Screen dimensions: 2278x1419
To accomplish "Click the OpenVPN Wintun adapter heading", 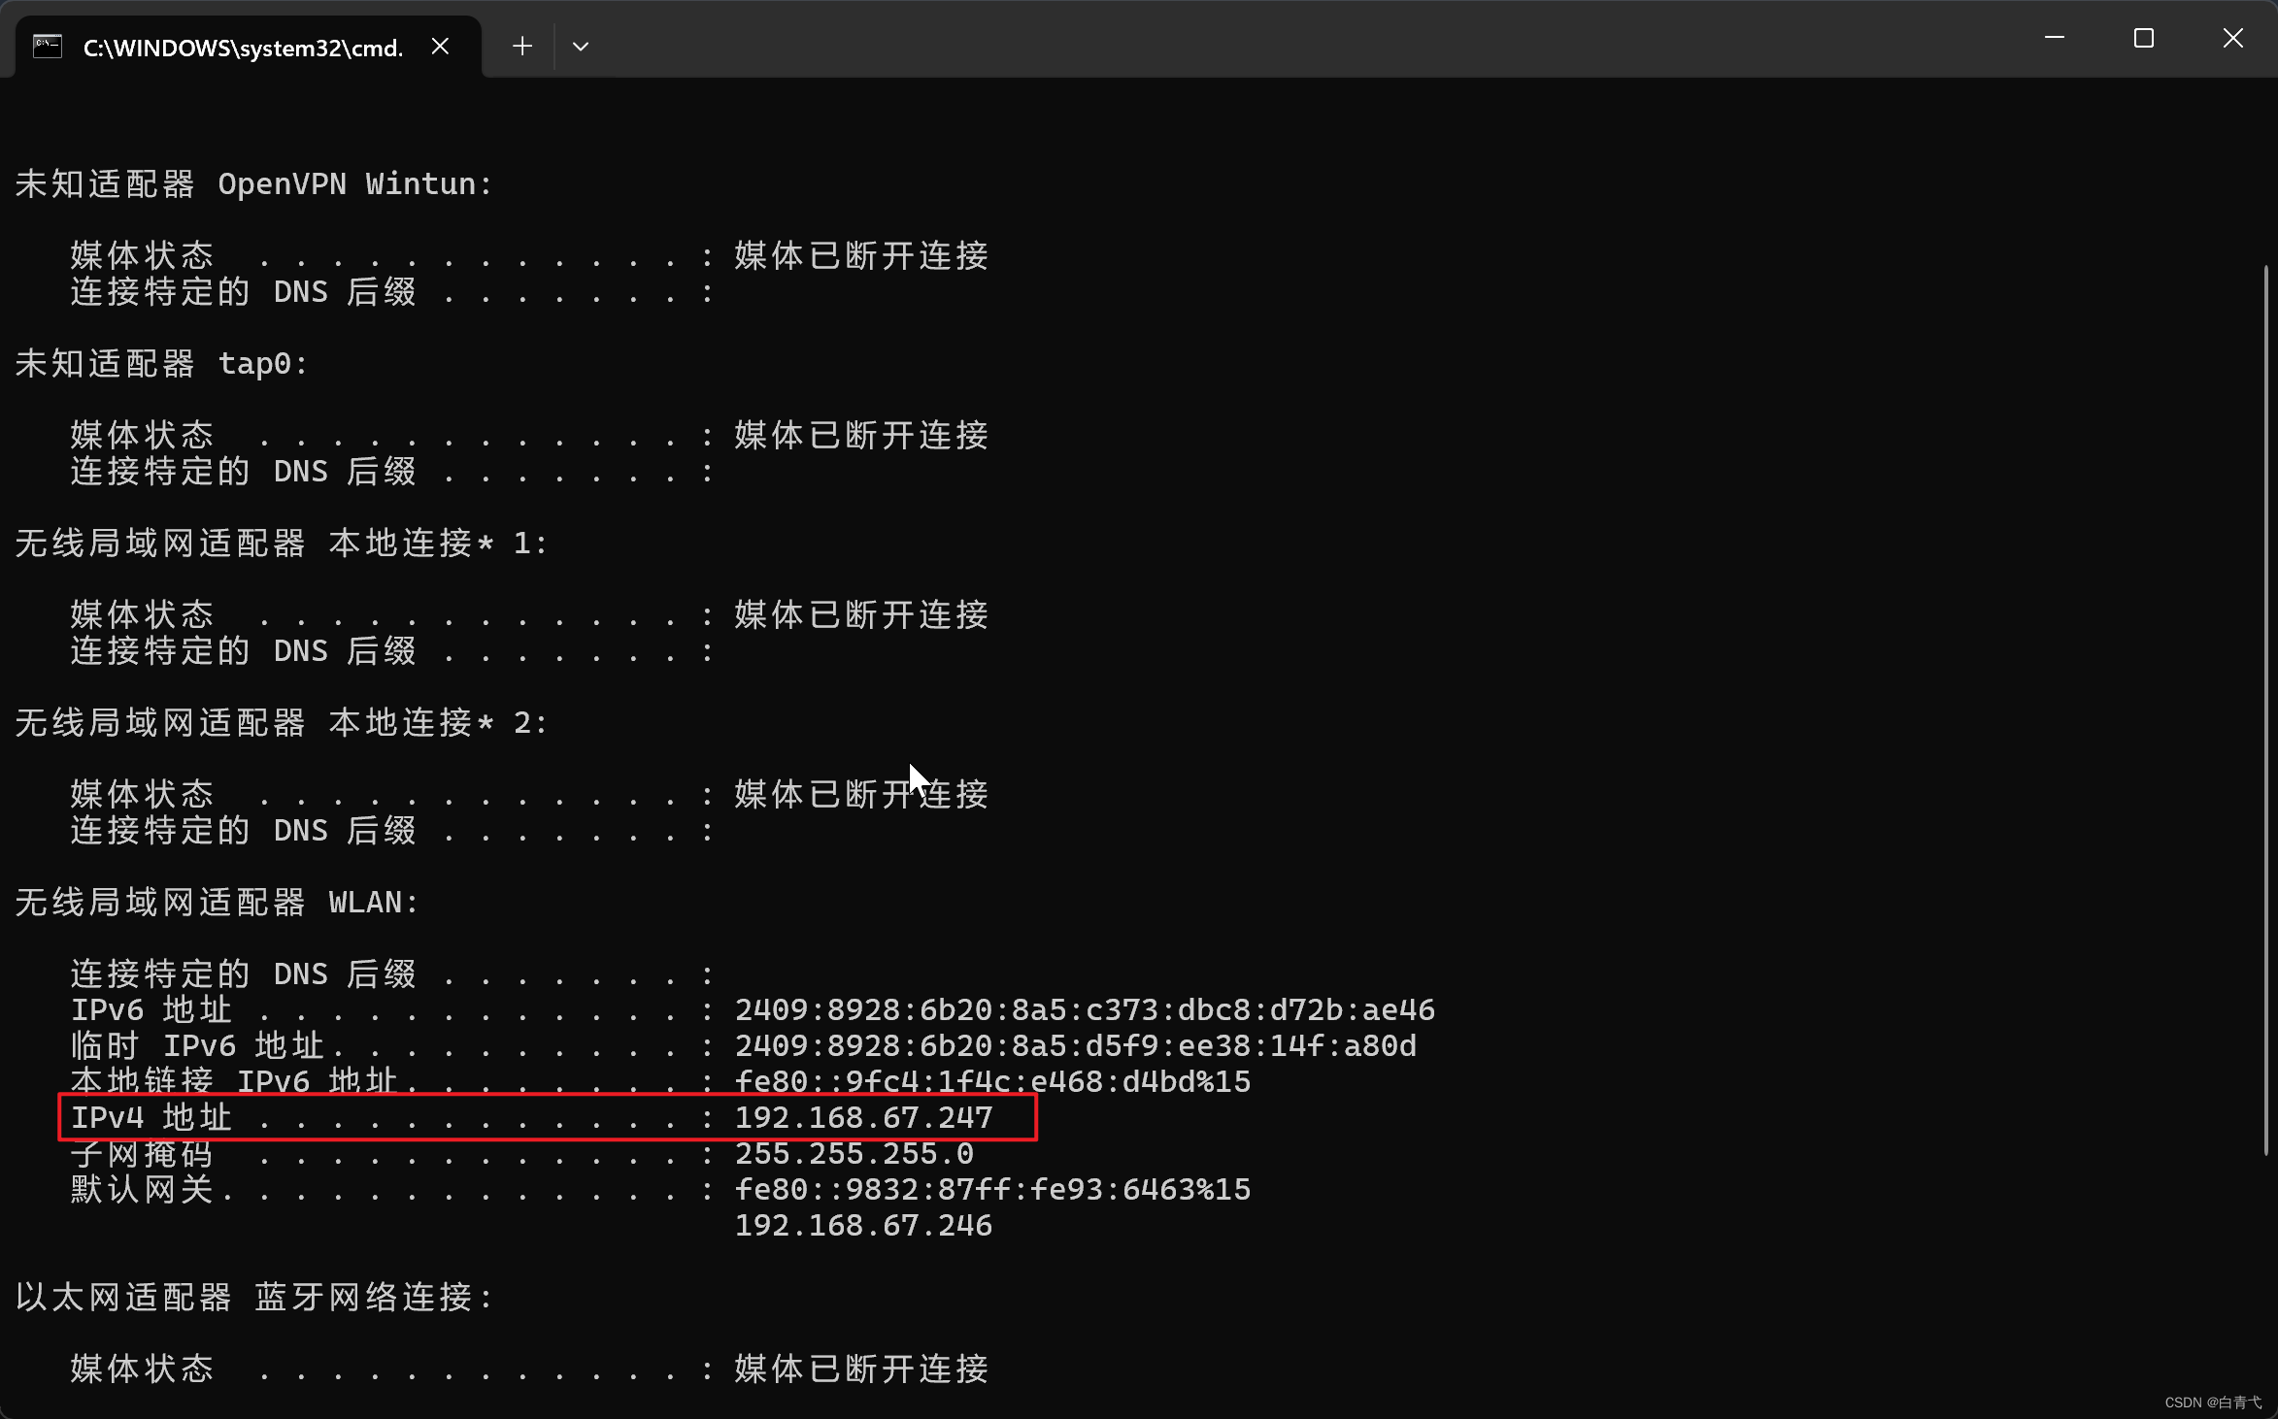I will (x=252, y=183).
